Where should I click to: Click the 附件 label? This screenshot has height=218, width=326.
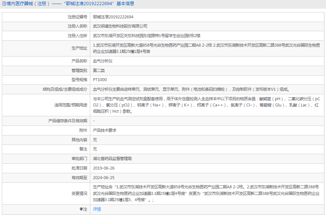pyautogui.click(x=83, y=130)
